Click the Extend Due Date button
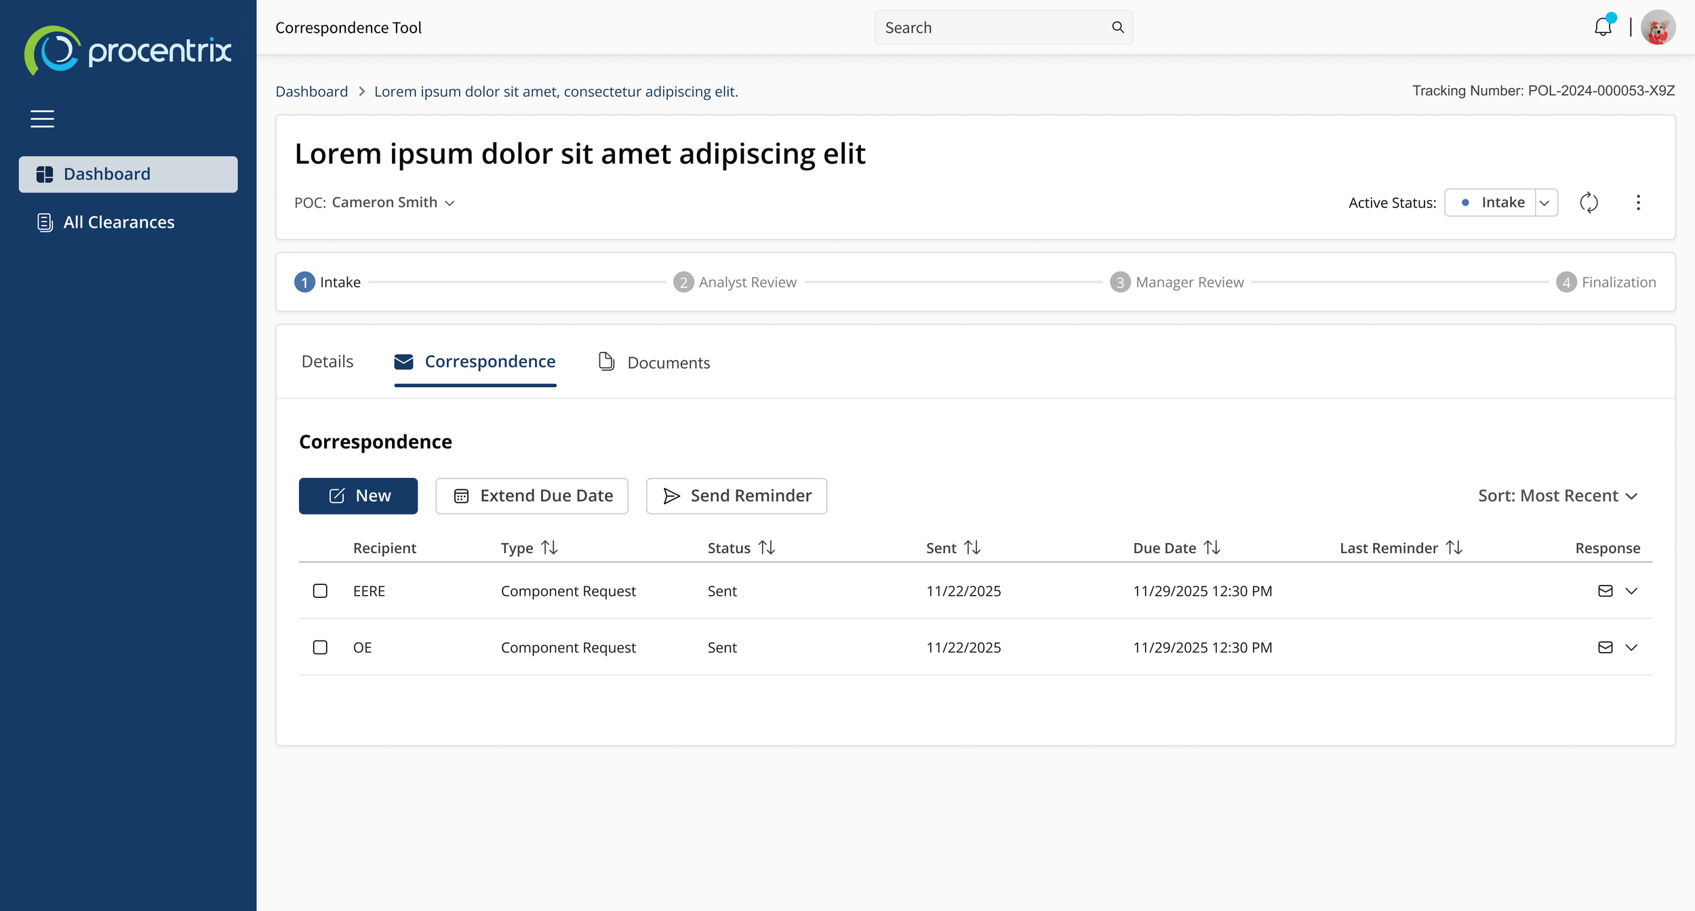 pos(532,496)
